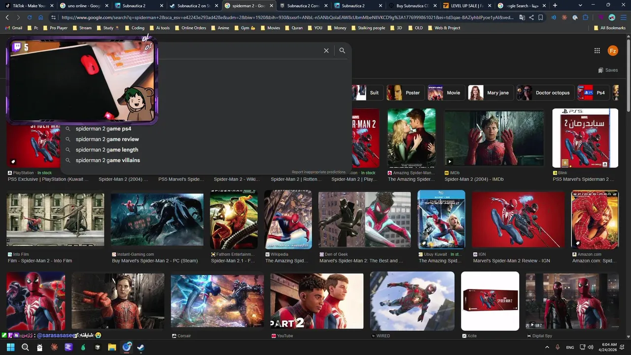Click browser back arrow
The image size is (631, 355).
pyautogui.click(x=7, y=17)
